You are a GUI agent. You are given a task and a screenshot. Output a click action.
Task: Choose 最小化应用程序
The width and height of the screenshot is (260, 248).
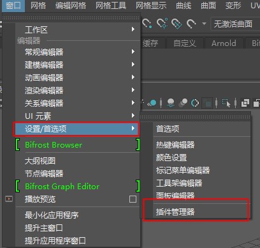(x=78, y=215)
